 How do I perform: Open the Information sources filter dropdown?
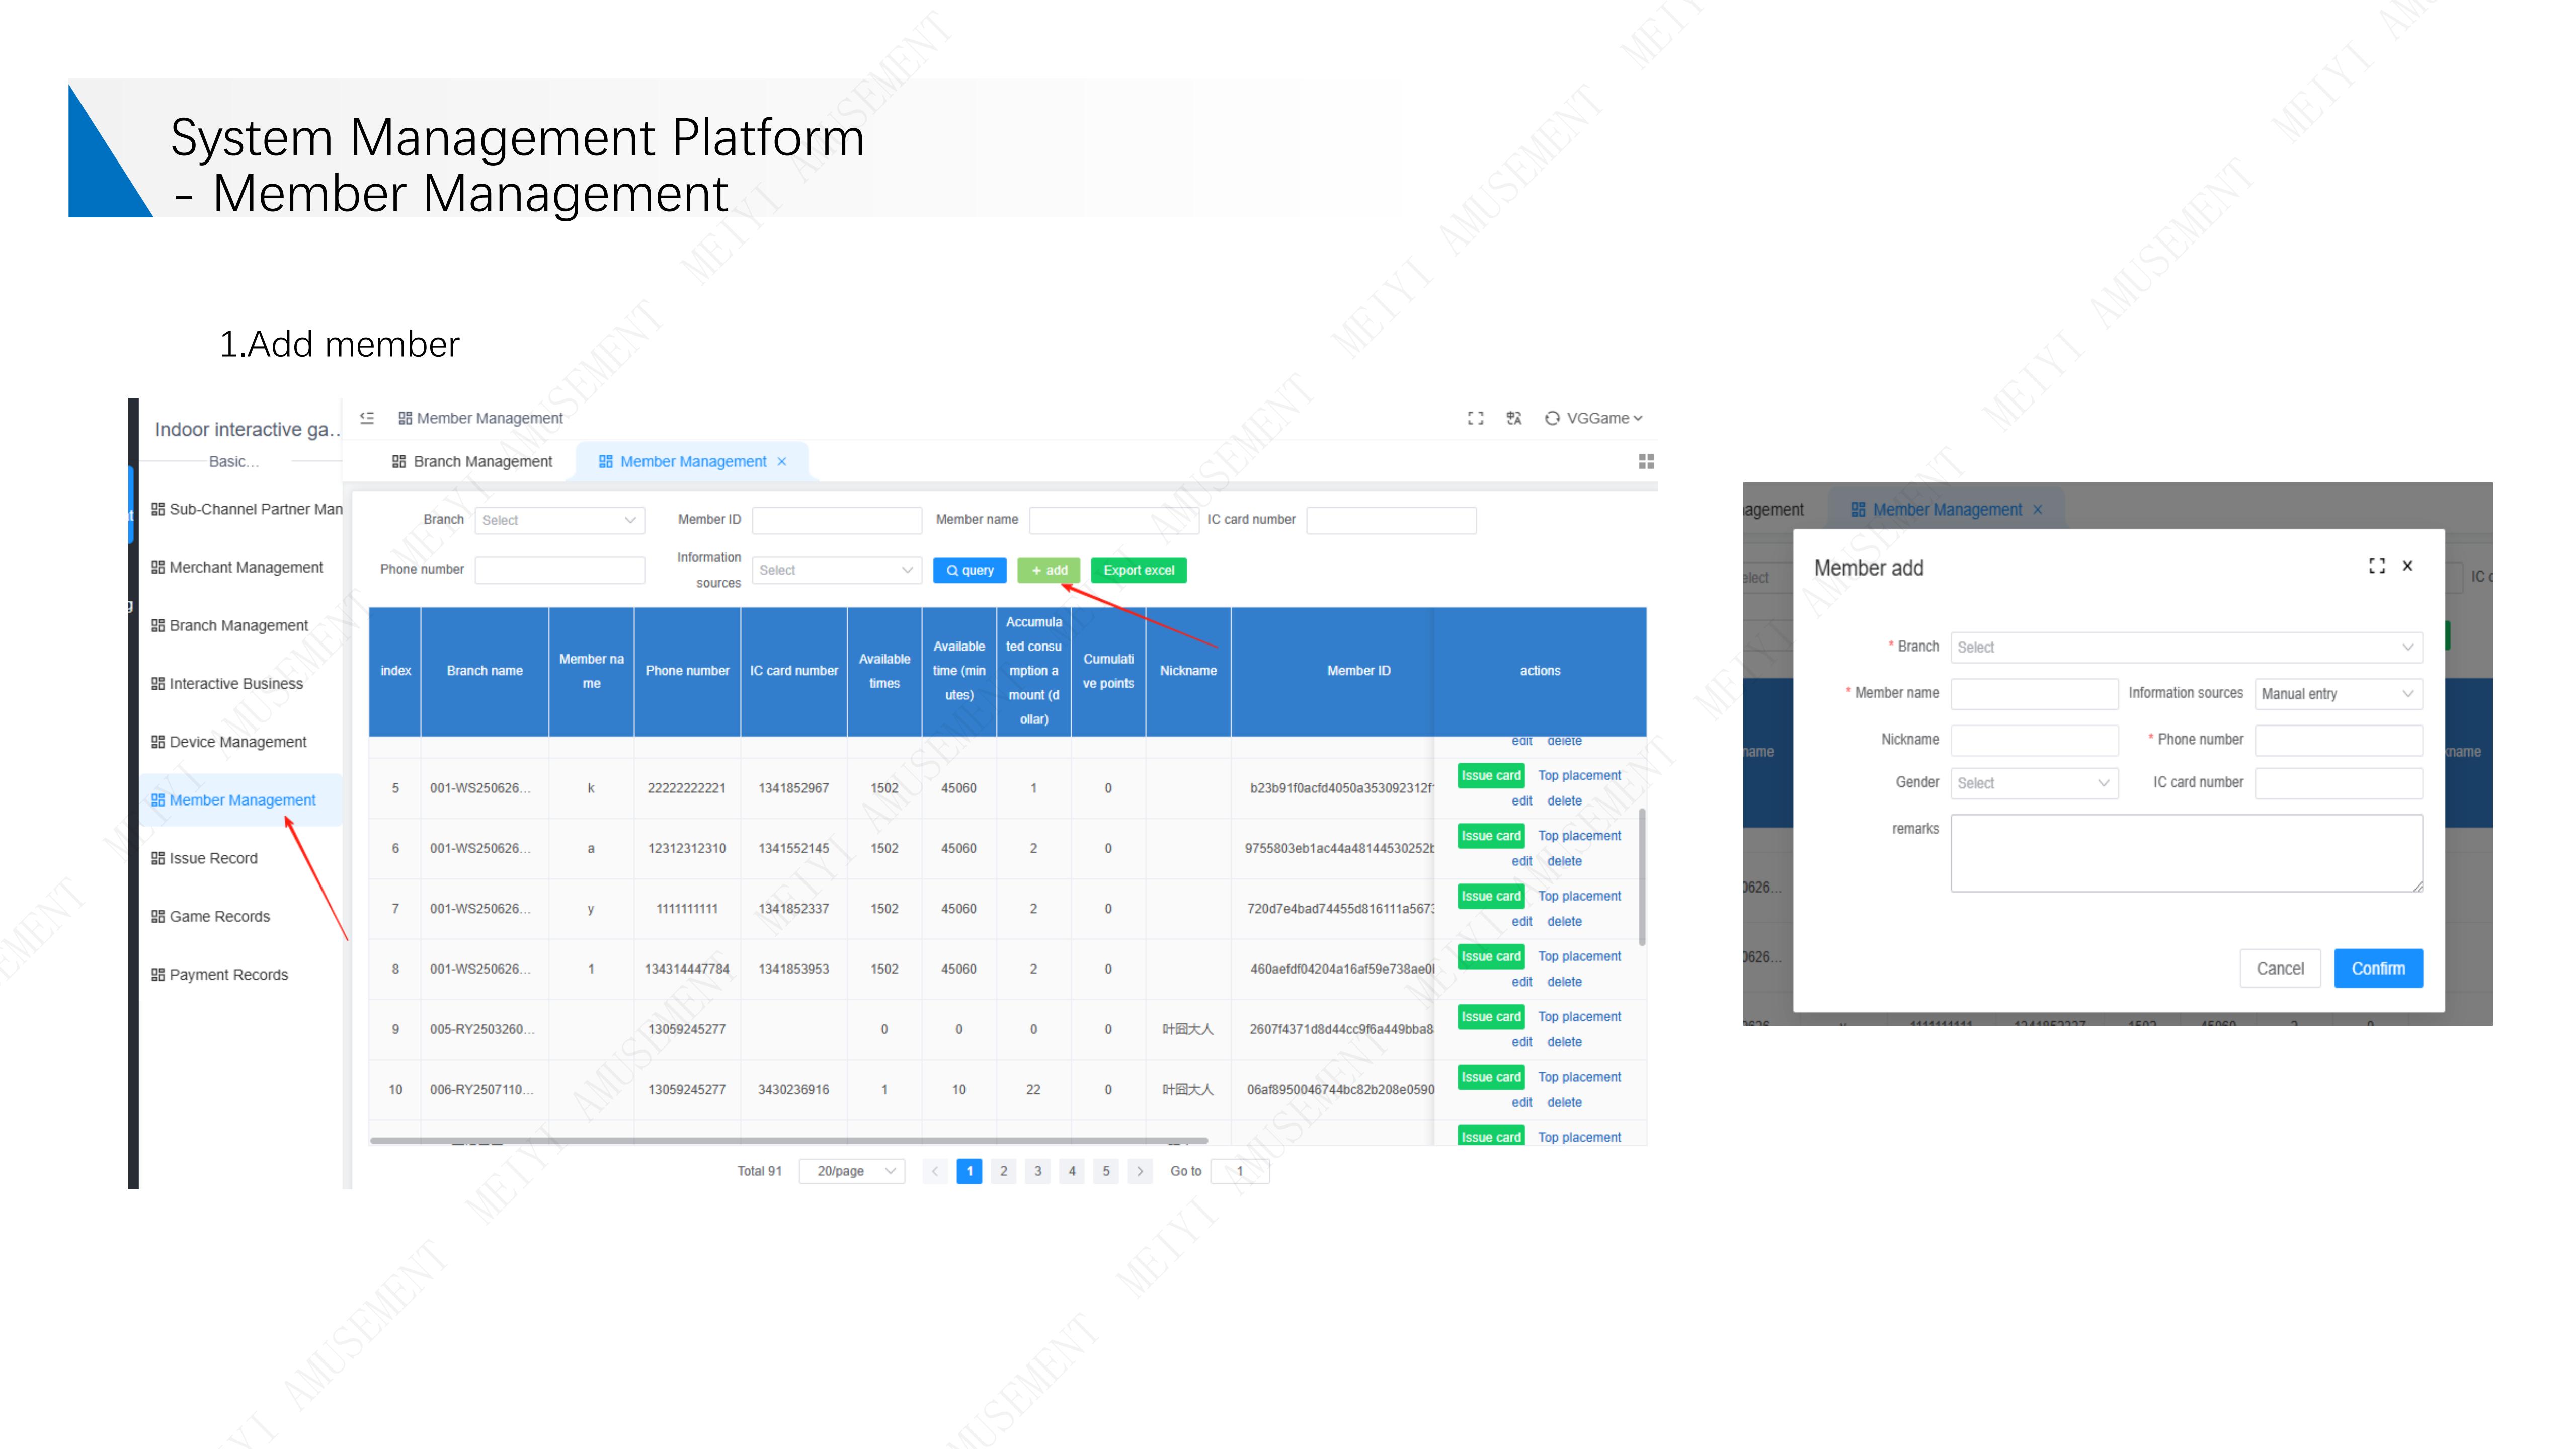836,570
